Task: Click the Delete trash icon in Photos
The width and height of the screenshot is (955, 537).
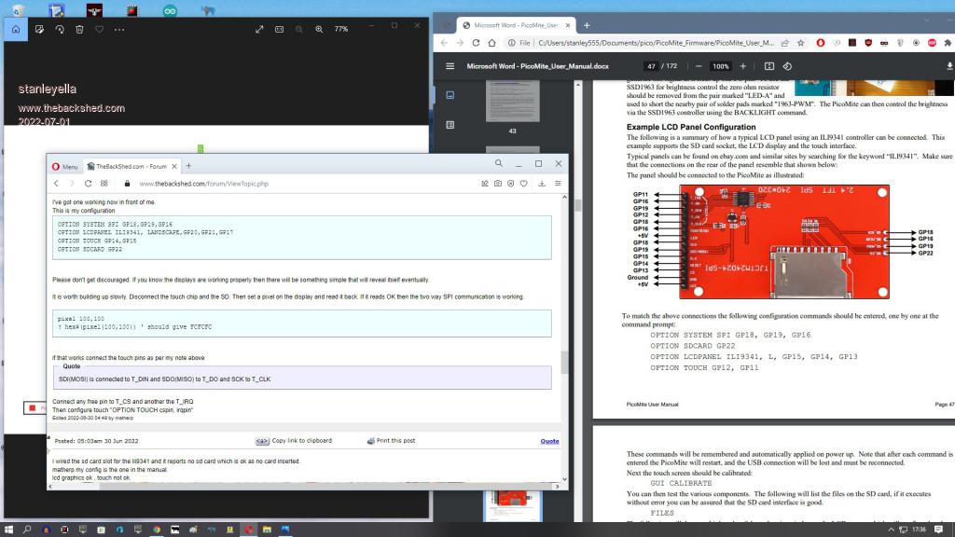Action: tap(79, 29)
